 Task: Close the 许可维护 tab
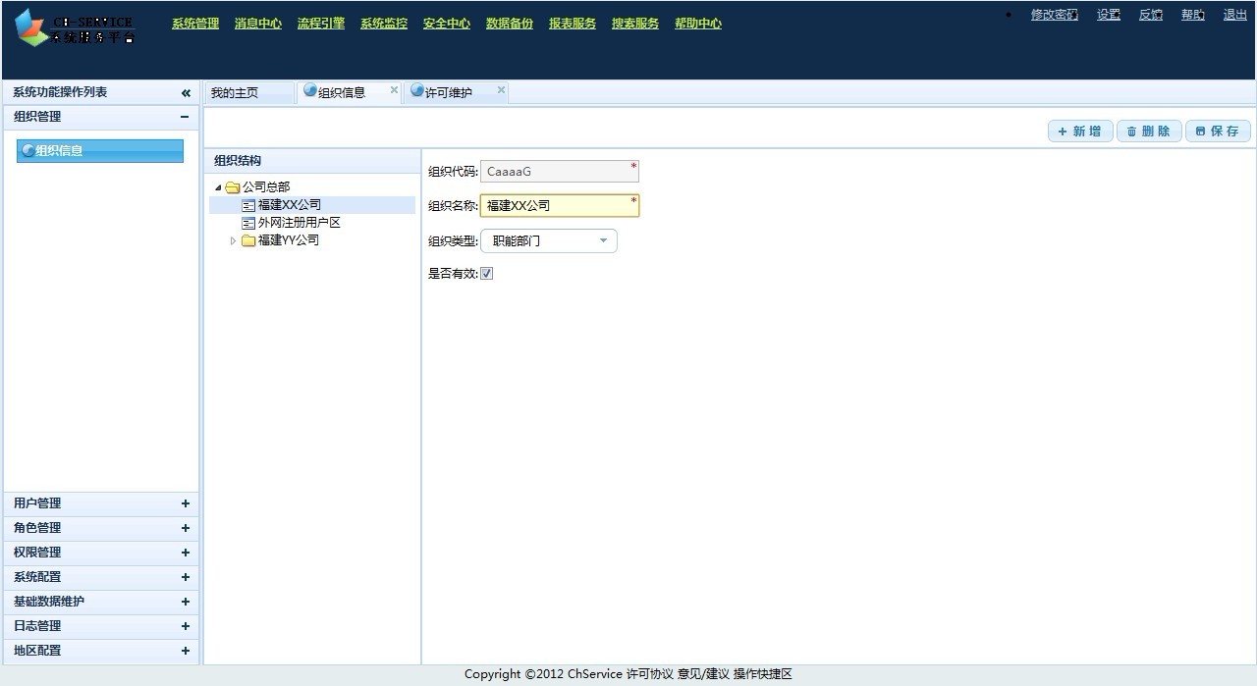[501, 89]
